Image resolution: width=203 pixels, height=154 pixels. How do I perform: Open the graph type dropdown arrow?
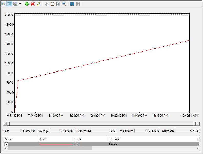pyautogui.click(x=20, y=4)
